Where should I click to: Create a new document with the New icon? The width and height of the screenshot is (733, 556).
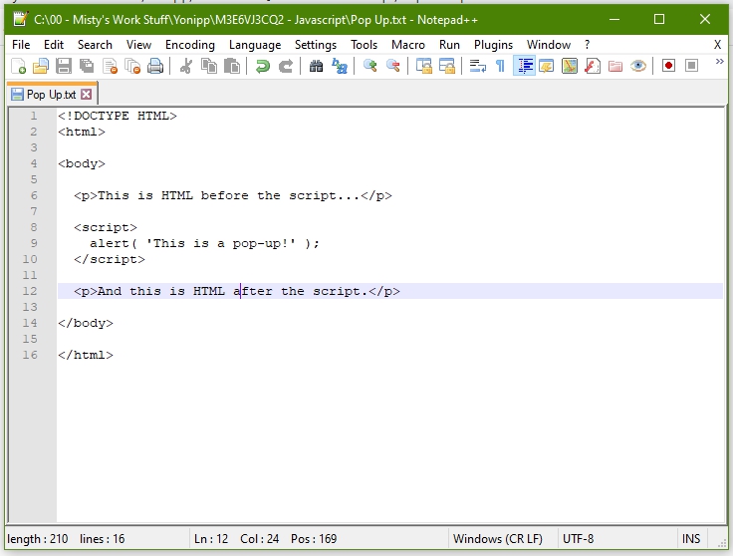click(18, 66)
